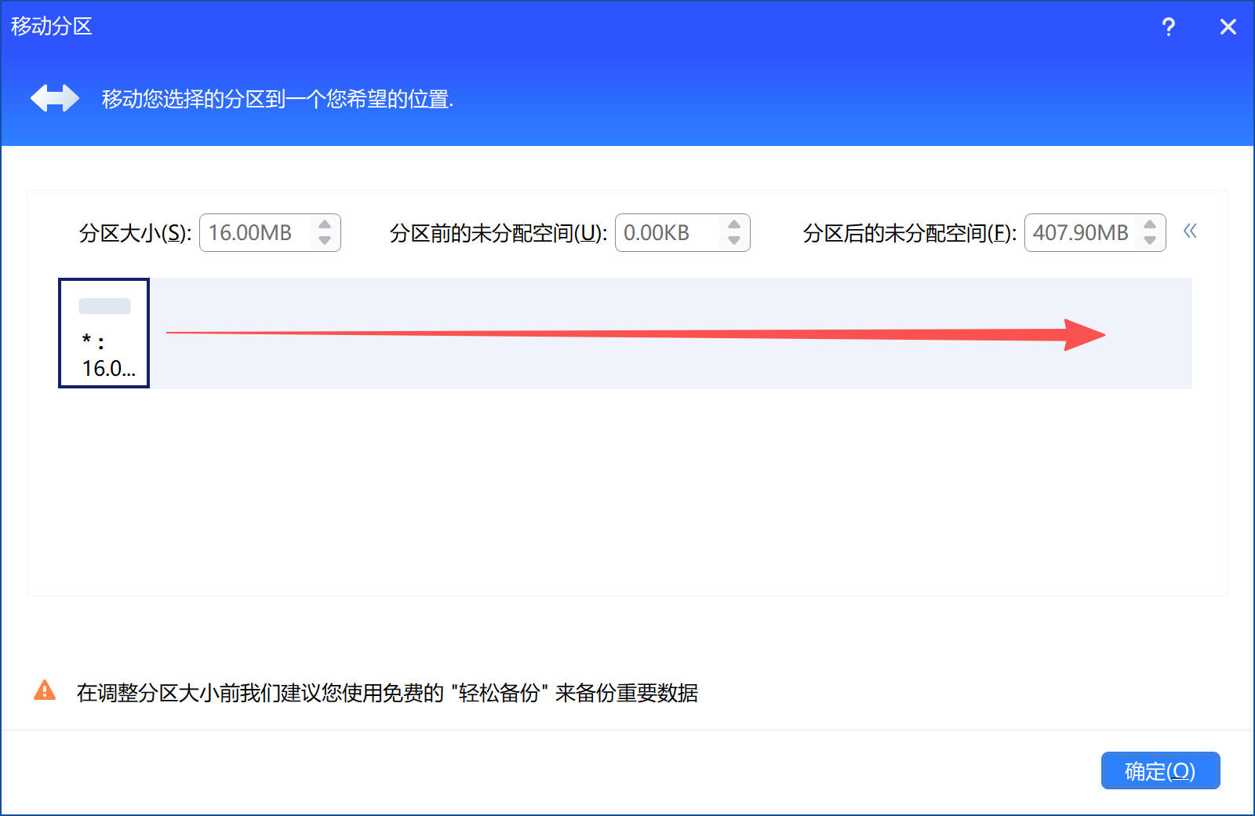1255x816 pixels.
Task: Click the help question mark icon
Action: 1168,27
